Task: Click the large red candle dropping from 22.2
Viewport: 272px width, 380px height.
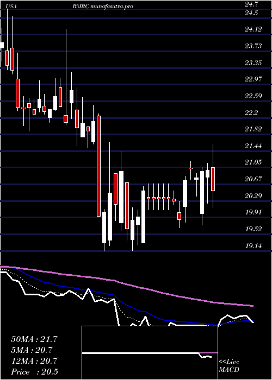Action: click(x=98, y=166)
